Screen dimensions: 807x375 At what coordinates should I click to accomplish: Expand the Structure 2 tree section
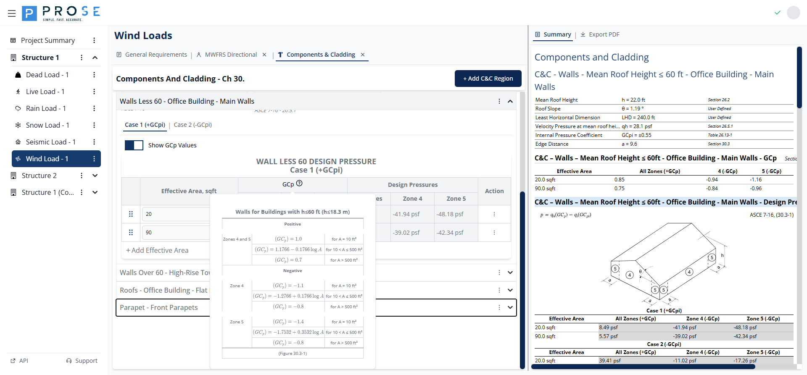pos(95,176)
